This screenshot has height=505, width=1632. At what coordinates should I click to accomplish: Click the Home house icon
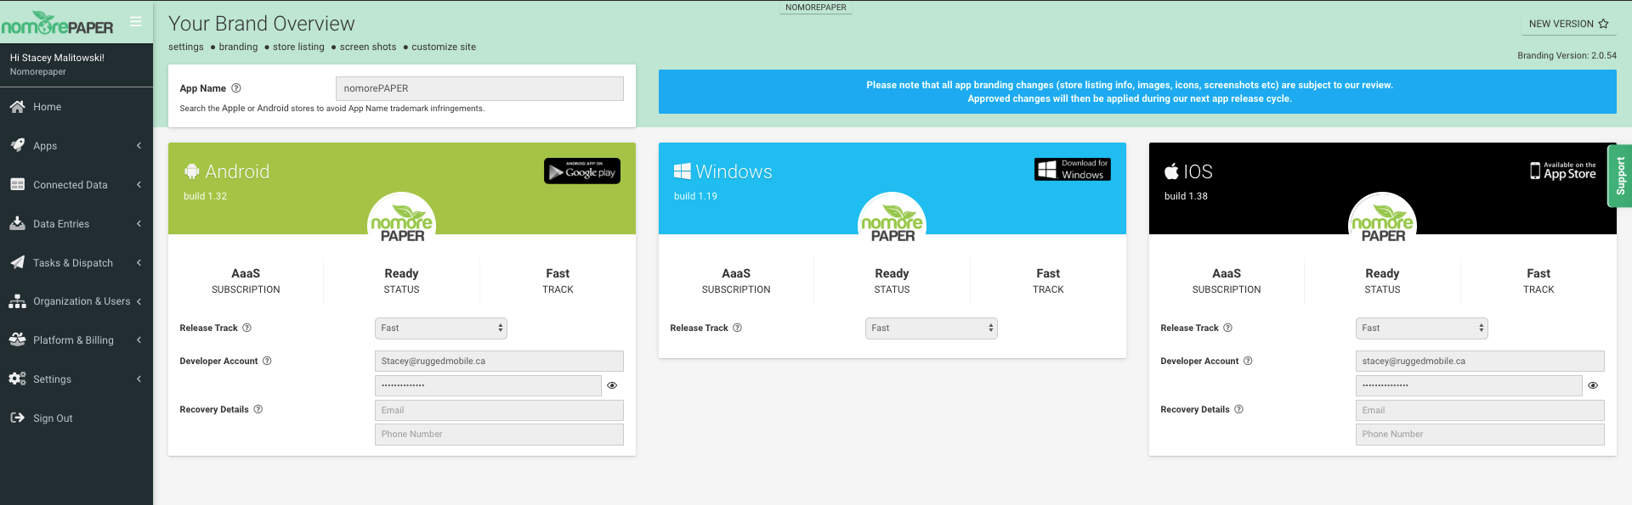pos(17,107)
